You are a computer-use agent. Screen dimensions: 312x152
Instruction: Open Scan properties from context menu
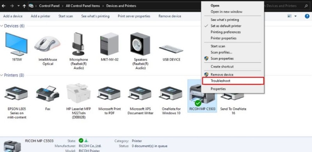232,59
